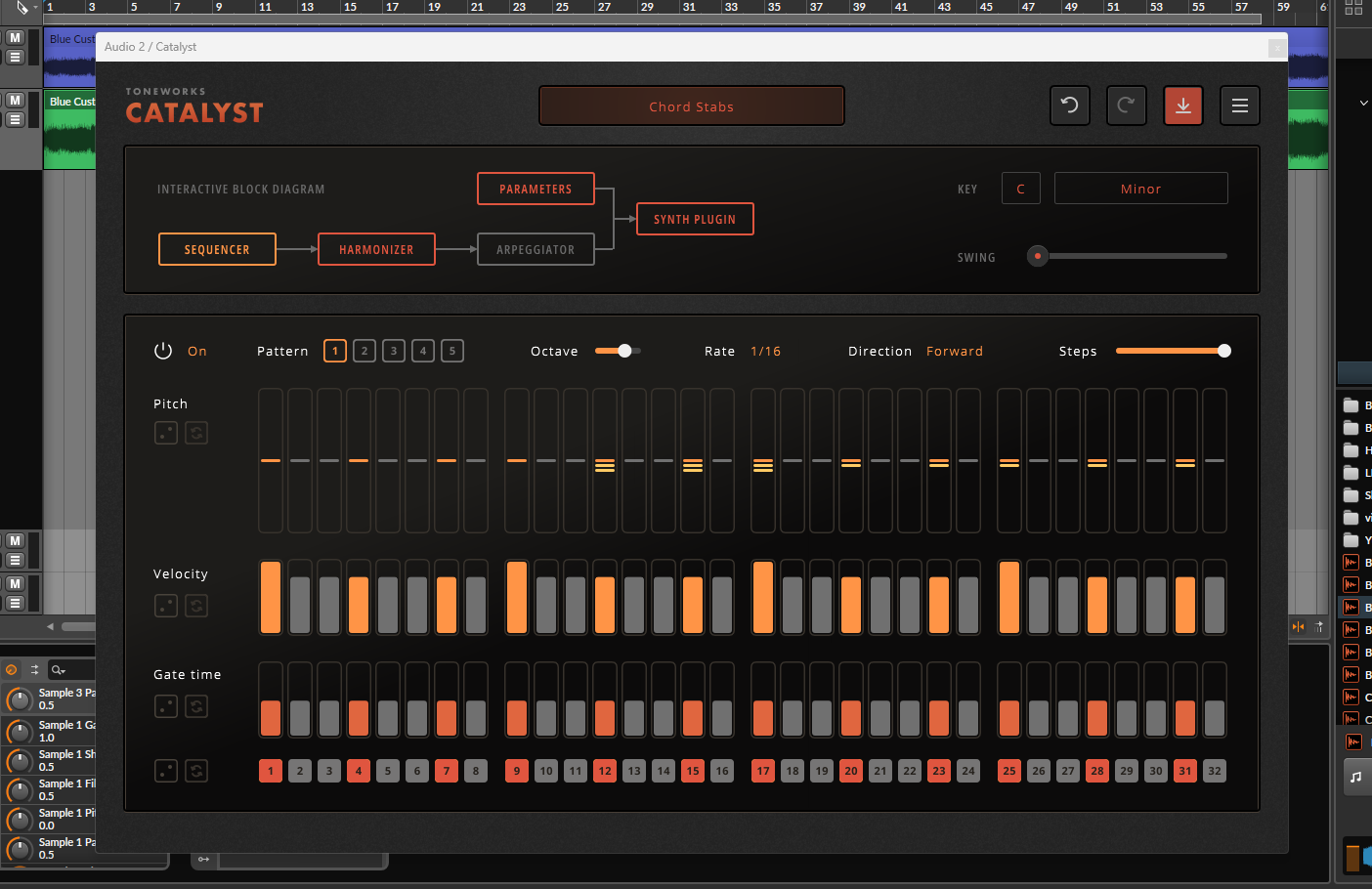Click the timeline ruler at bar 21
Screen dimensions: 1372x889
coord(477,7)
